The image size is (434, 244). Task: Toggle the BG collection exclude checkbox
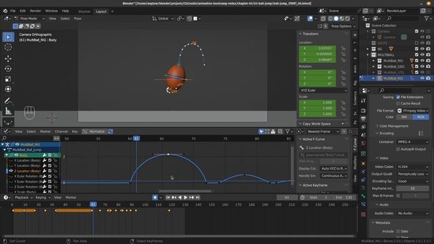coord(416,49)
